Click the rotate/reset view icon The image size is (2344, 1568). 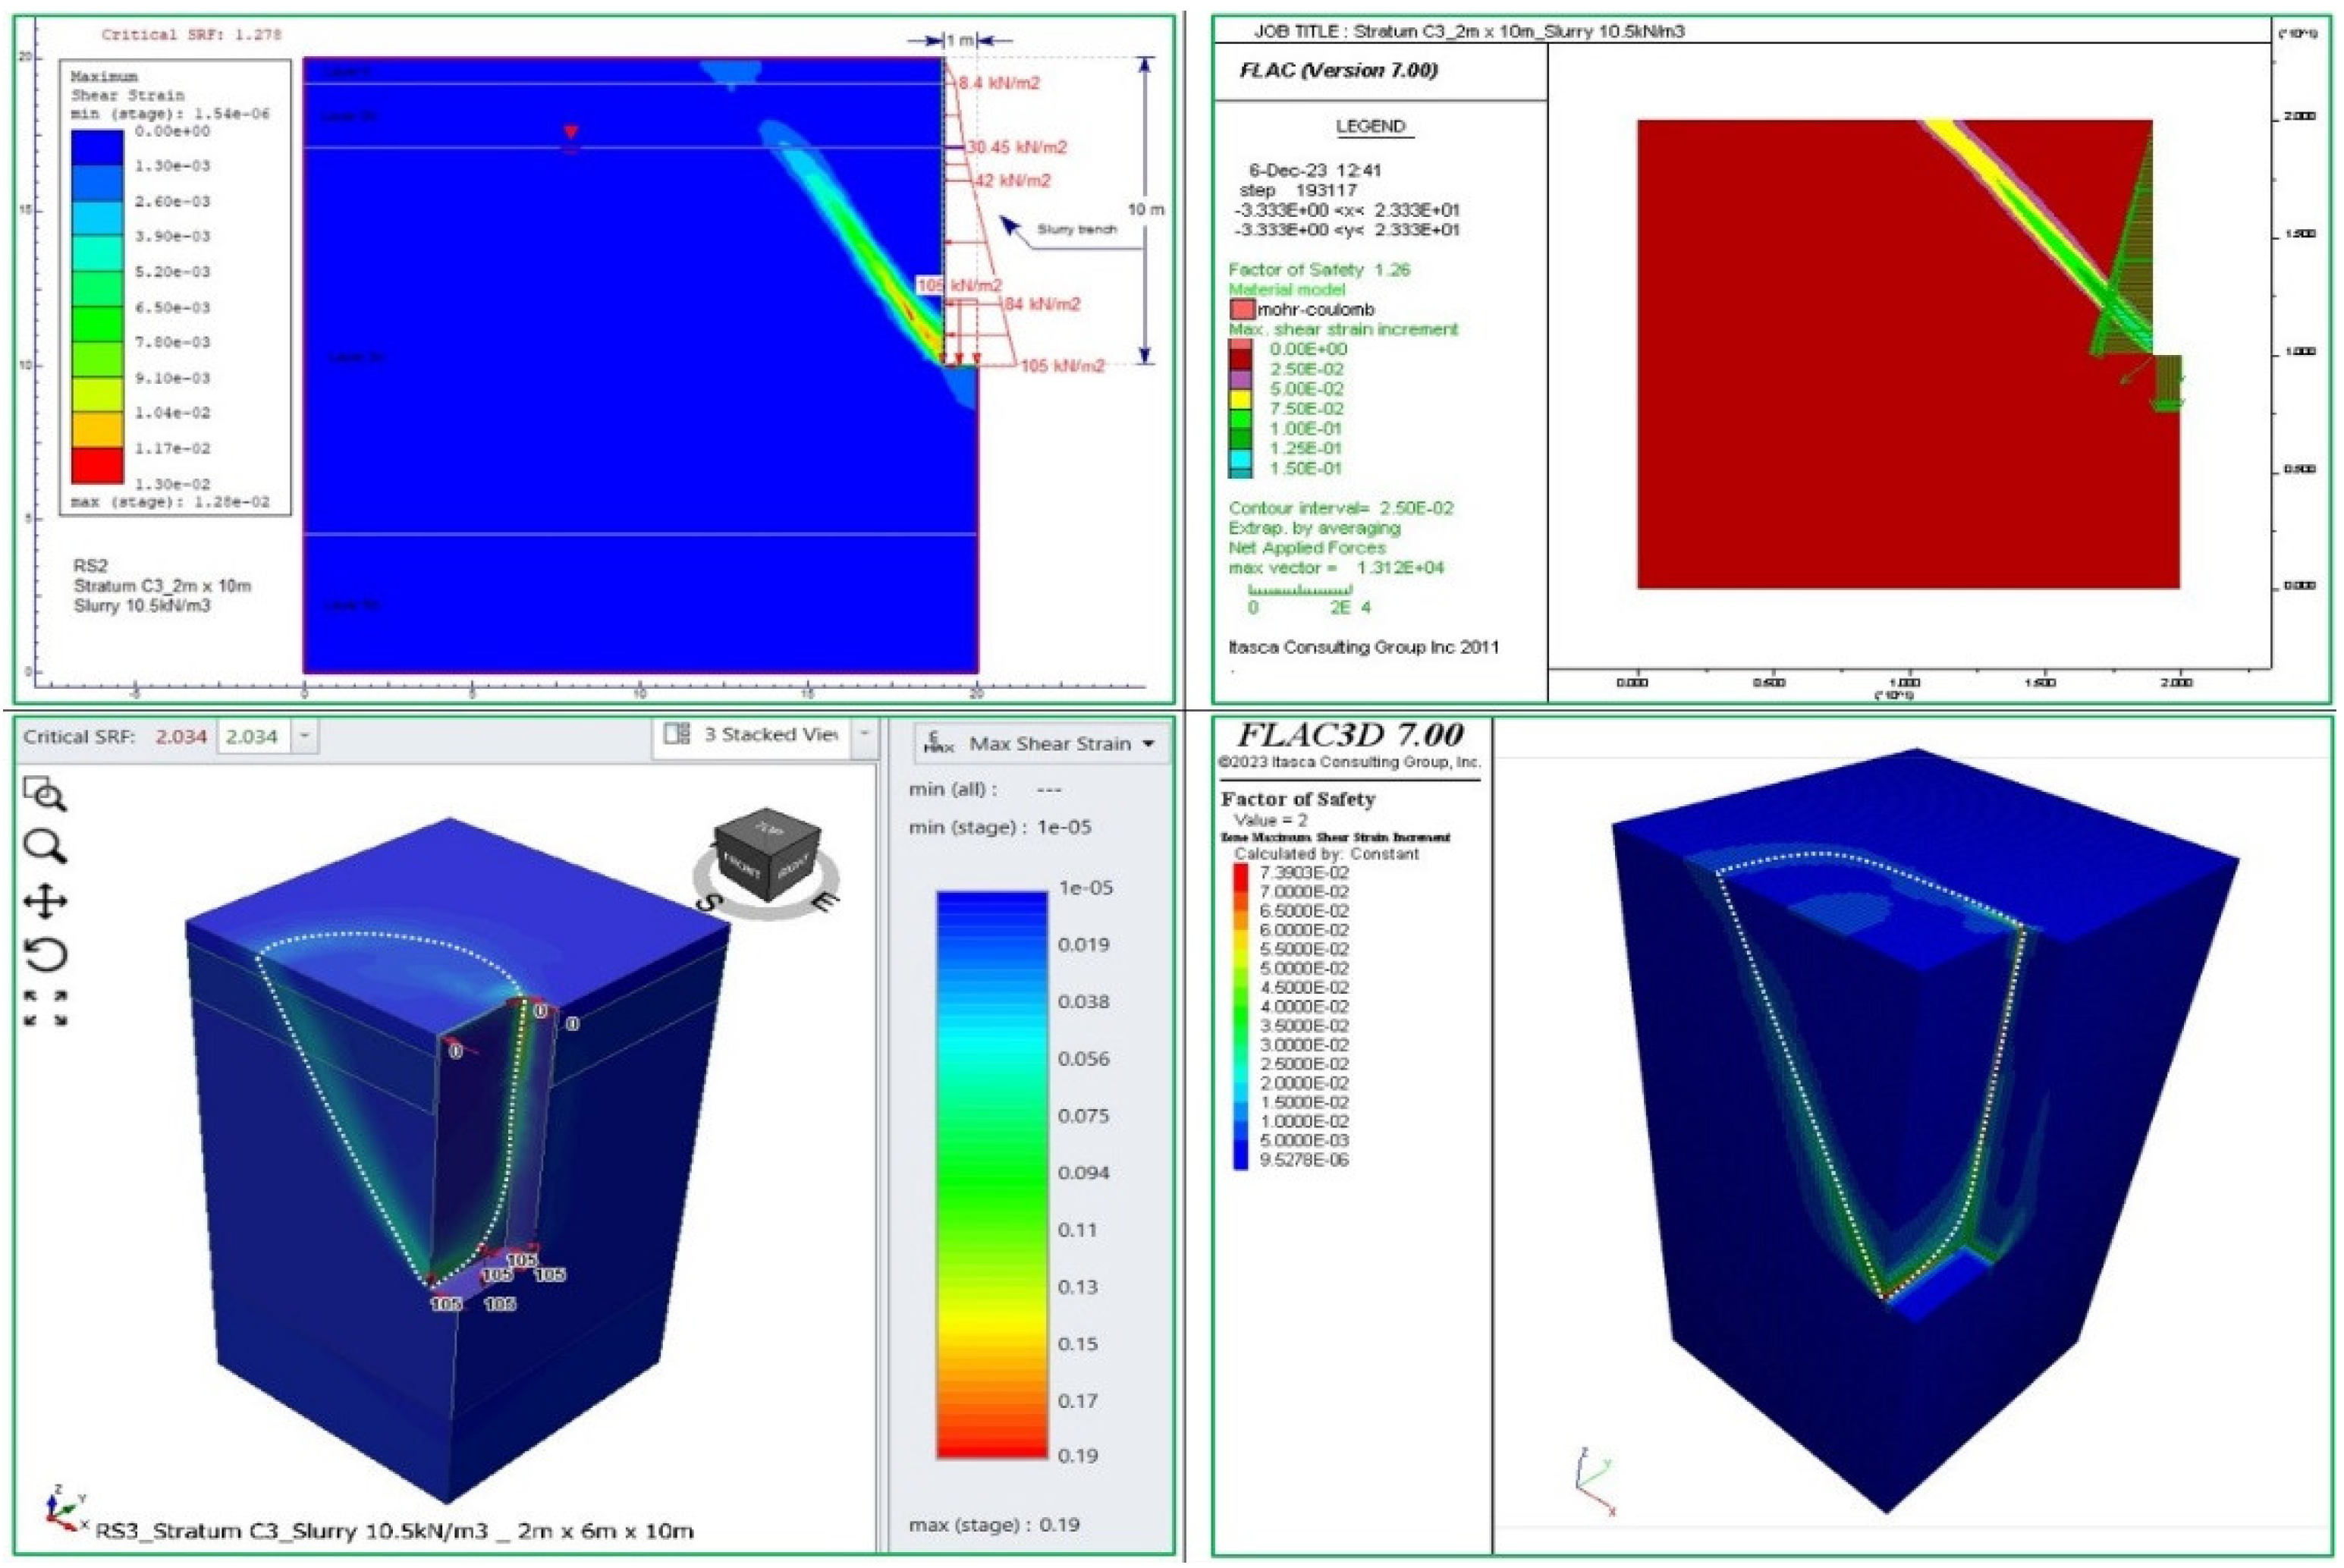45,955
